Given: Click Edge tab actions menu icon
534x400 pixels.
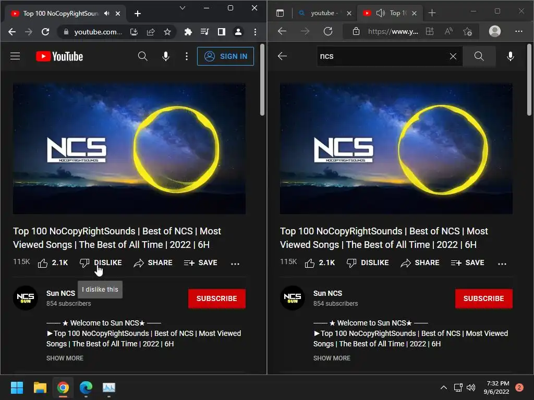Looking at the screenshot, I should click(x=280, y=13).
